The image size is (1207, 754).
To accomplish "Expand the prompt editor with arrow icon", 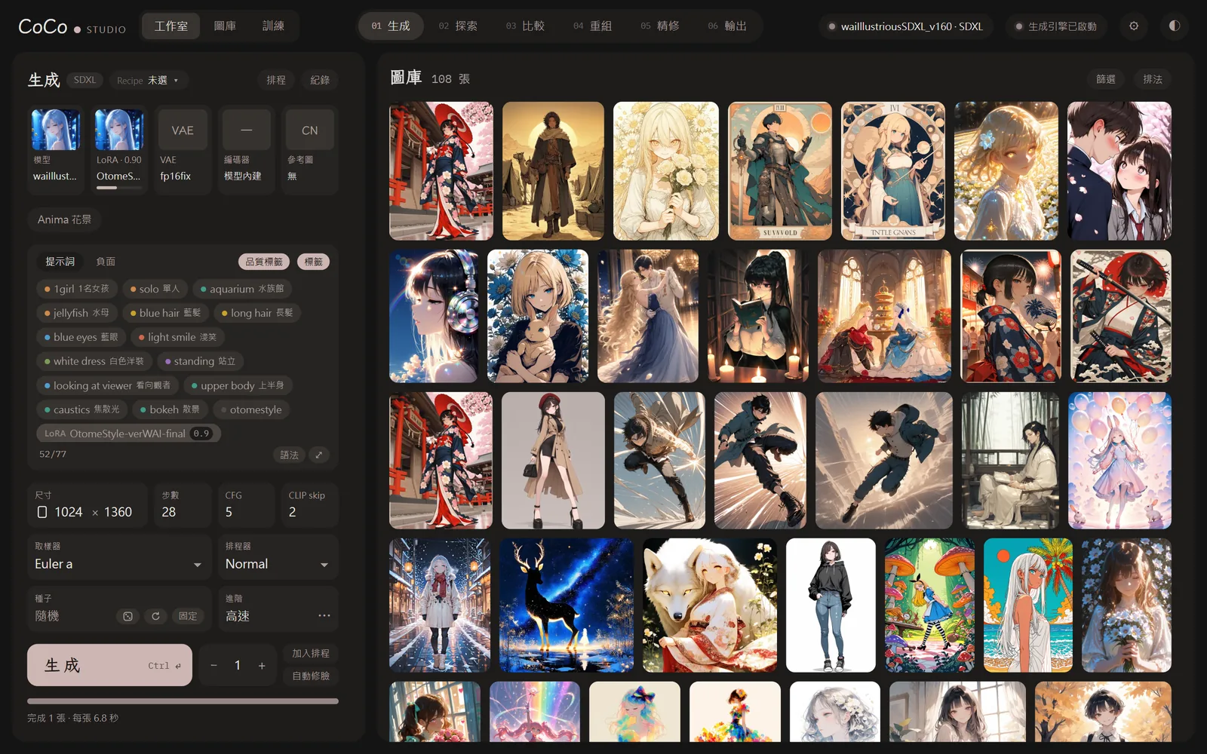I will (319, 455).
